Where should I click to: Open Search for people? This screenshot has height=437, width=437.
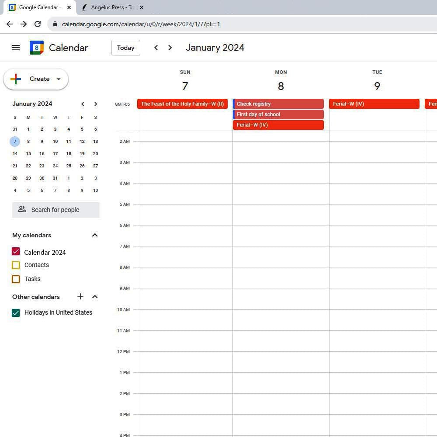click(x=55, y=210)
